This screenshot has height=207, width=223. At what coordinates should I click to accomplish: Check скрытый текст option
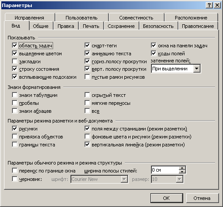(x=87, y=95)
